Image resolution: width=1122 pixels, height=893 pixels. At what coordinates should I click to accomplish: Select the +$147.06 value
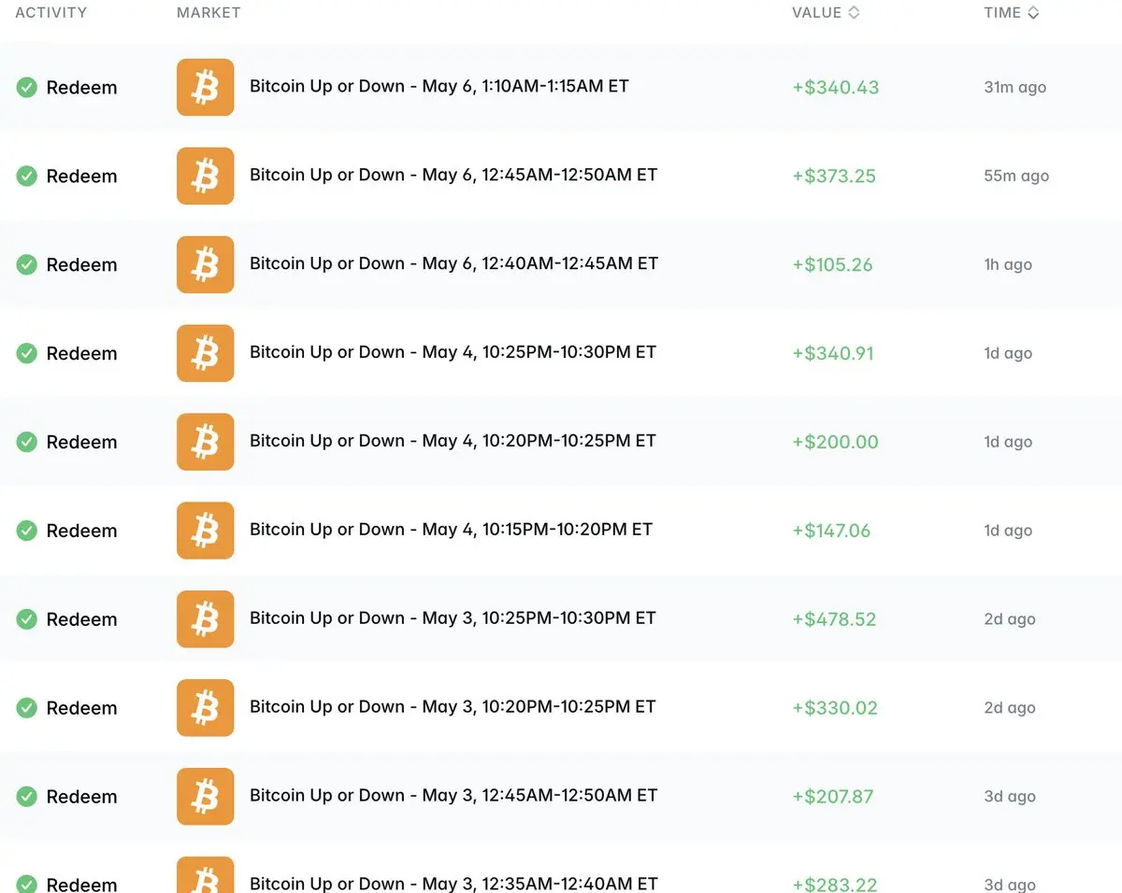831,531
